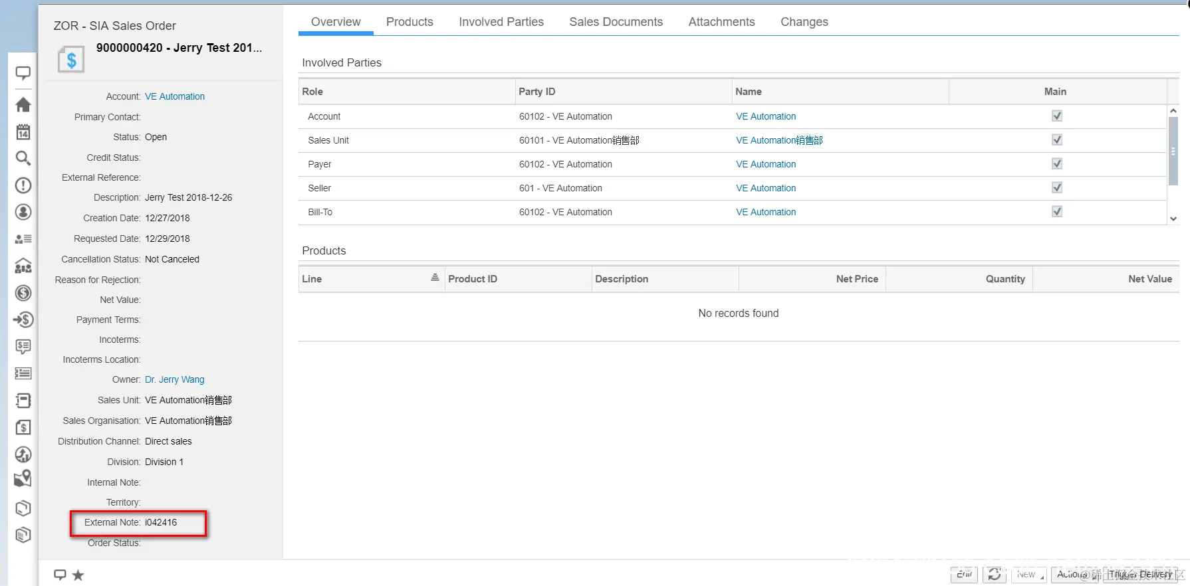
Task: Select the 'Not Canceled' cancellation status value
Action: click(x=172, y=259)
